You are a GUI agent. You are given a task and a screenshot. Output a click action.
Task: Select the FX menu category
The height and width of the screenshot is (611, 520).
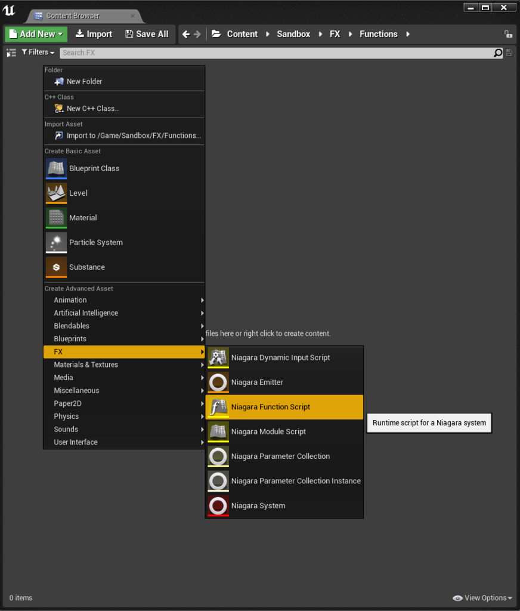coord(124,352)
